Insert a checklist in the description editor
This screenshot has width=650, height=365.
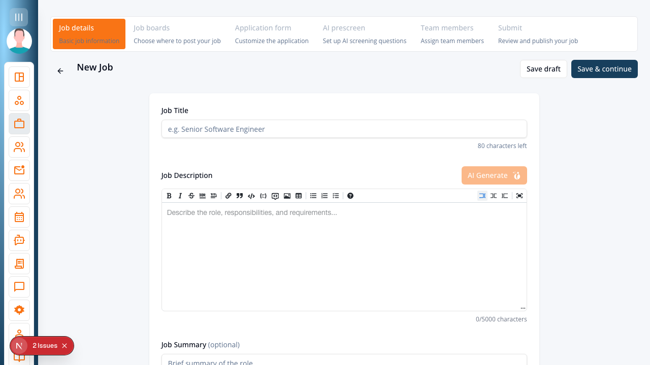336,196
